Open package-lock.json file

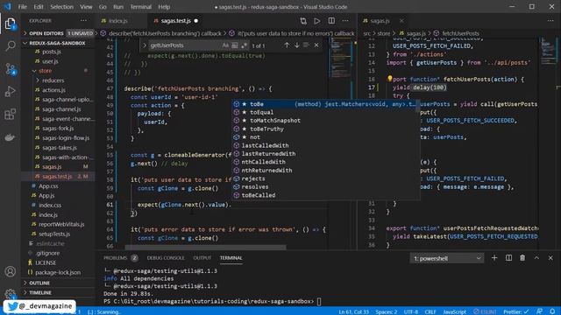pyautogui.click(x=58, y=272)
